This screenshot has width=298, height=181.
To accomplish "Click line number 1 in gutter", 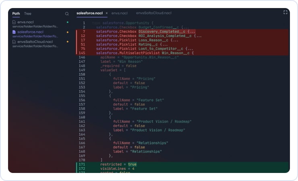I will click(x=84, y=23).
